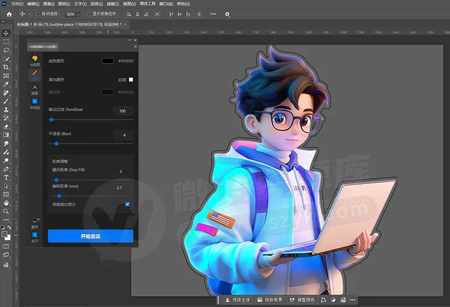The width and height of the screenshot is (450, 307).
Task: Select the Eraser tool
Action: (x=6, y=127)
